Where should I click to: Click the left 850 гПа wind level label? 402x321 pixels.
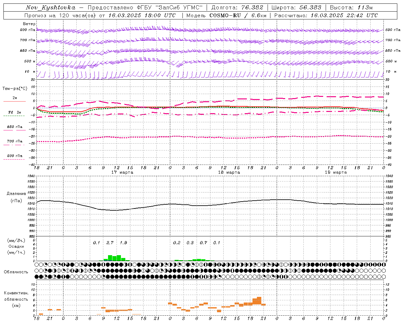pos(28,51)
